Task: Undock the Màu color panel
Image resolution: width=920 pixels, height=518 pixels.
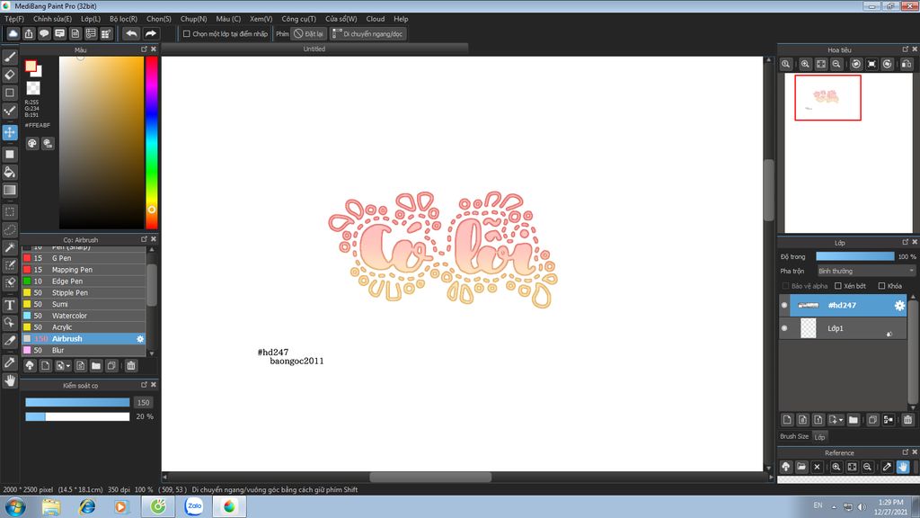Action: click(x=144, y=49)
